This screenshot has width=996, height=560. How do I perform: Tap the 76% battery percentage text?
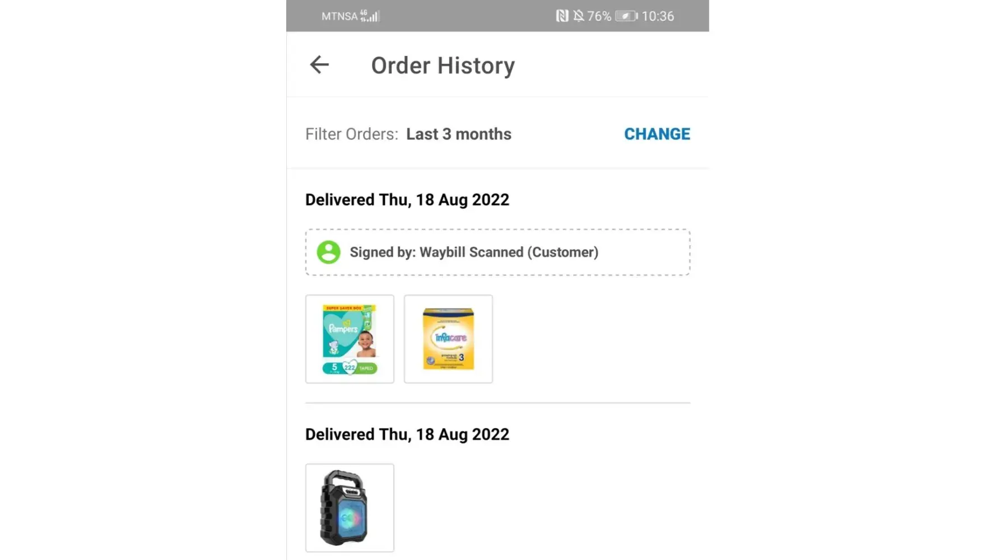(599, 16)
